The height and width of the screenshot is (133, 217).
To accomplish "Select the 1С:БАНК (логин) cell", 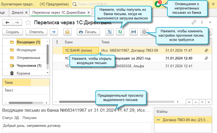I will [81, 50].
